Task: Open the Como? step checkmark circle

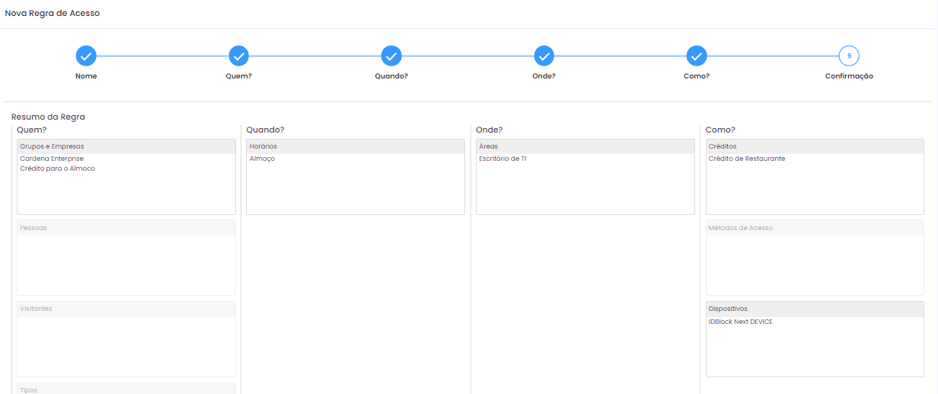Action: pyautogui.click(x=697, y=56)
